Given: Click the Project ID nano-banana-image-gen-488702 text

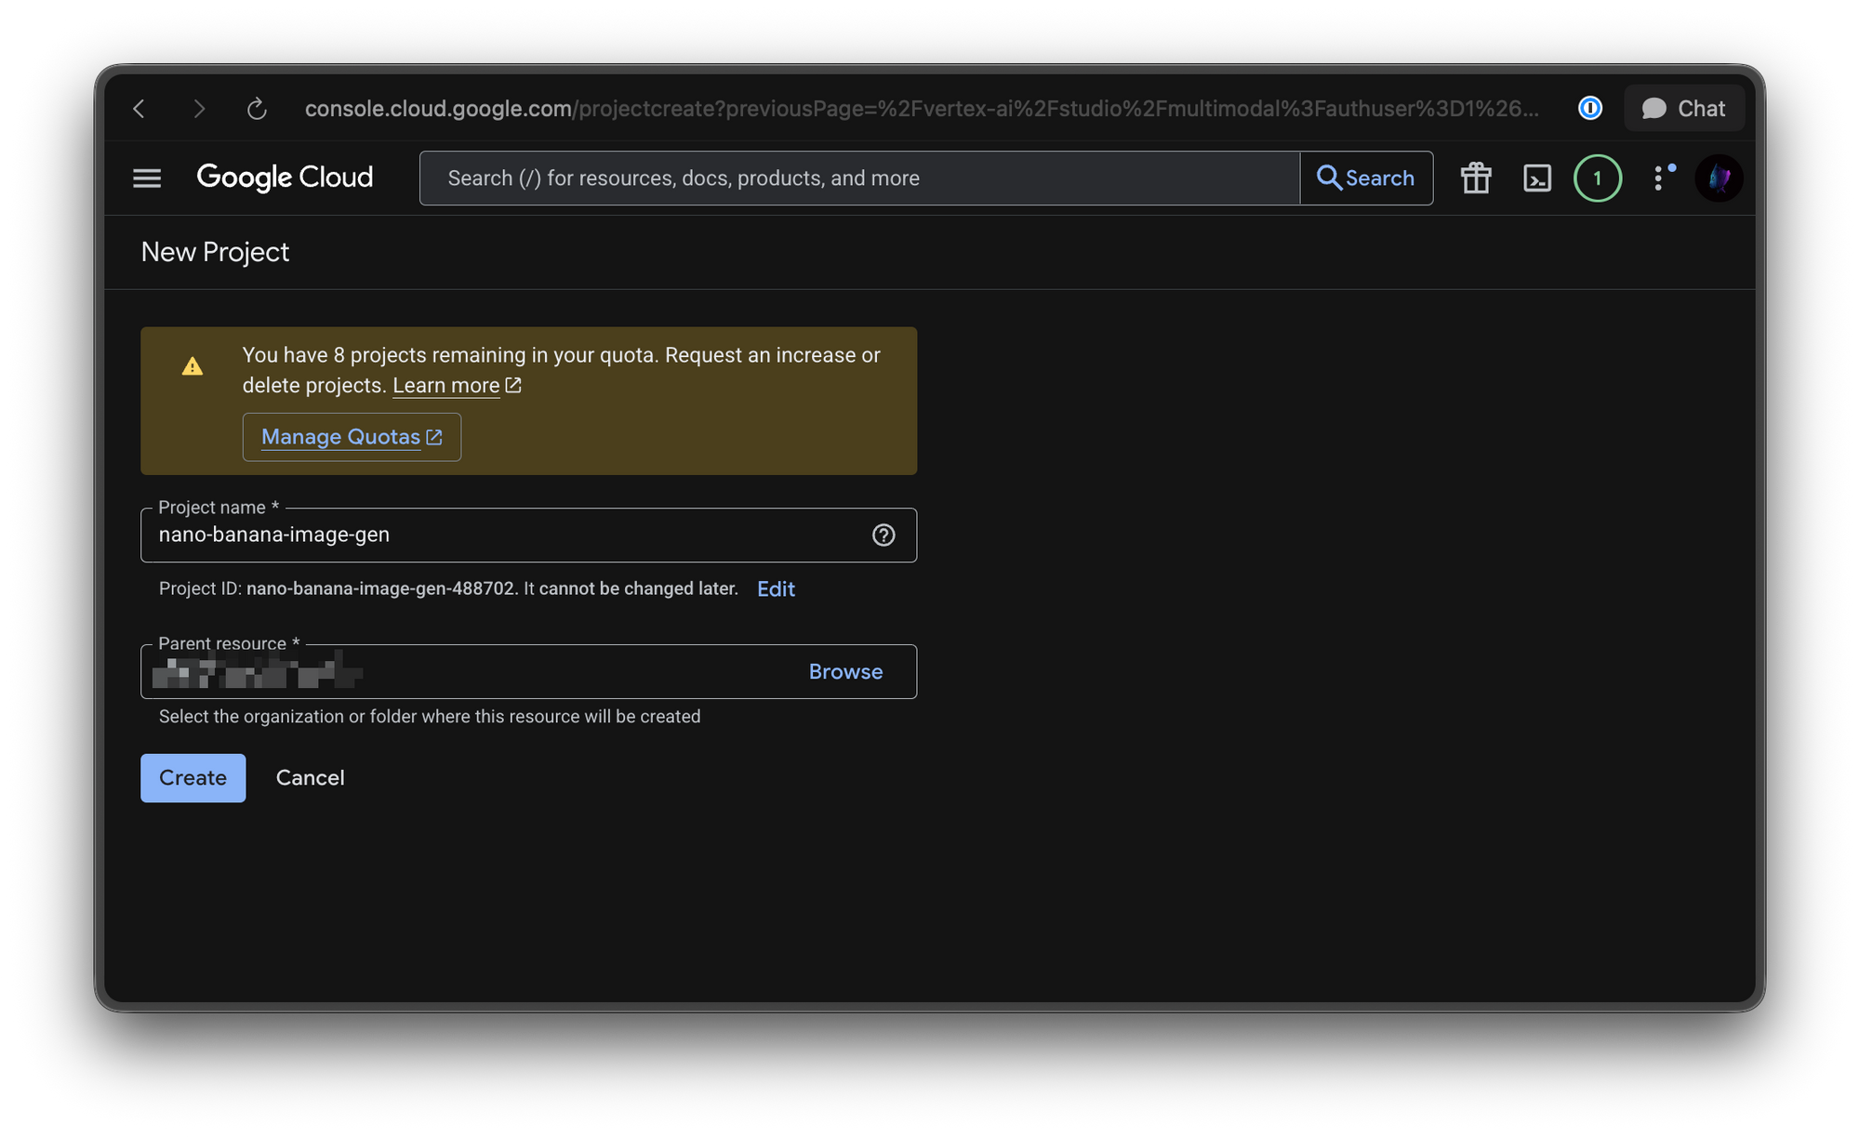Looking at the screenshot, I should click(x=380, y=588).
